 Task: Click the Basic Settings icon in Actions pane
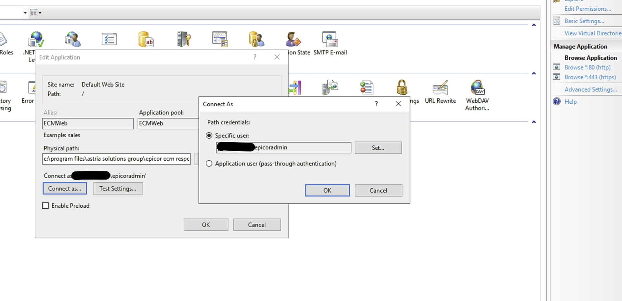tap(557, 21)
